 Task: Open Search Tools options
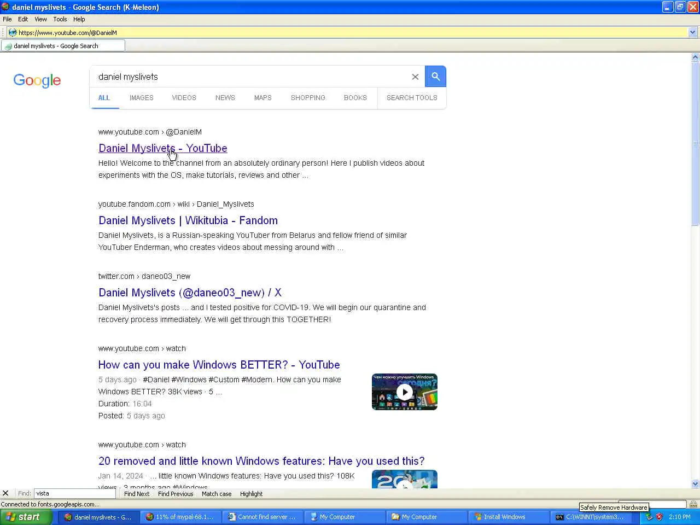412,98
